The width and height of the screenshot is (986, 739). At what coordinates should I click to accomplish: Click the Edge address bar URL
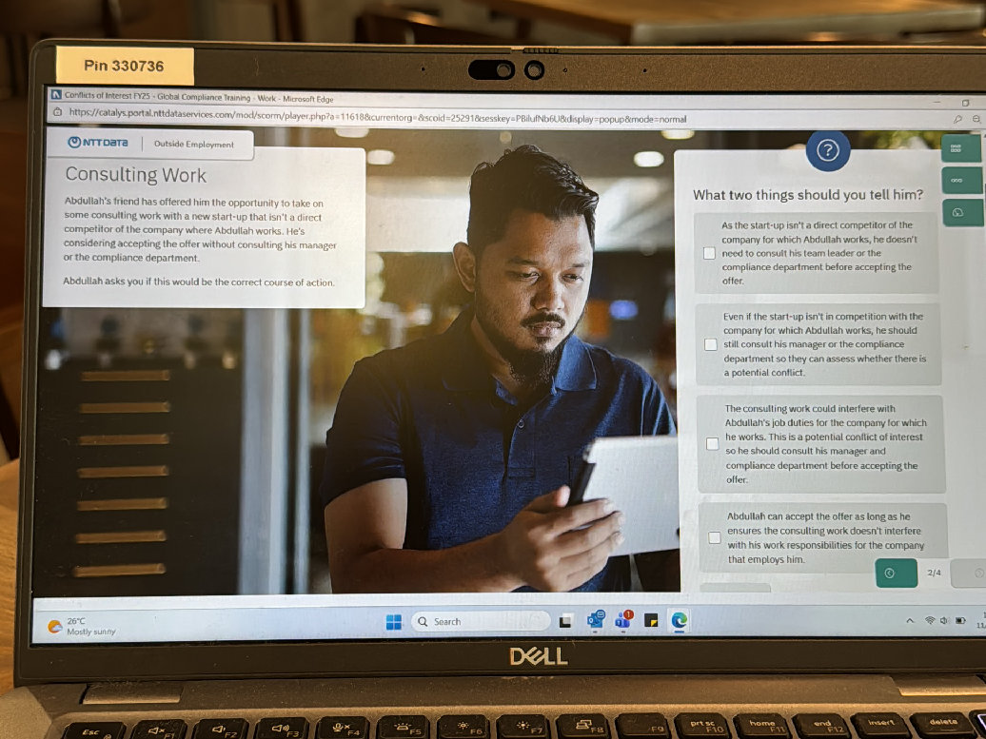click(x=377, y=116)
